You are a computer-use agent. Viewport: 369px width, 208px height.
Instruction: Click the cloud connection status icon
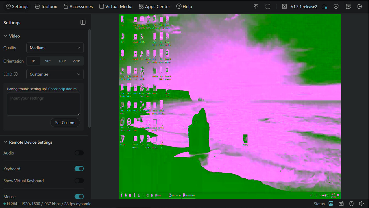point(325,7)
